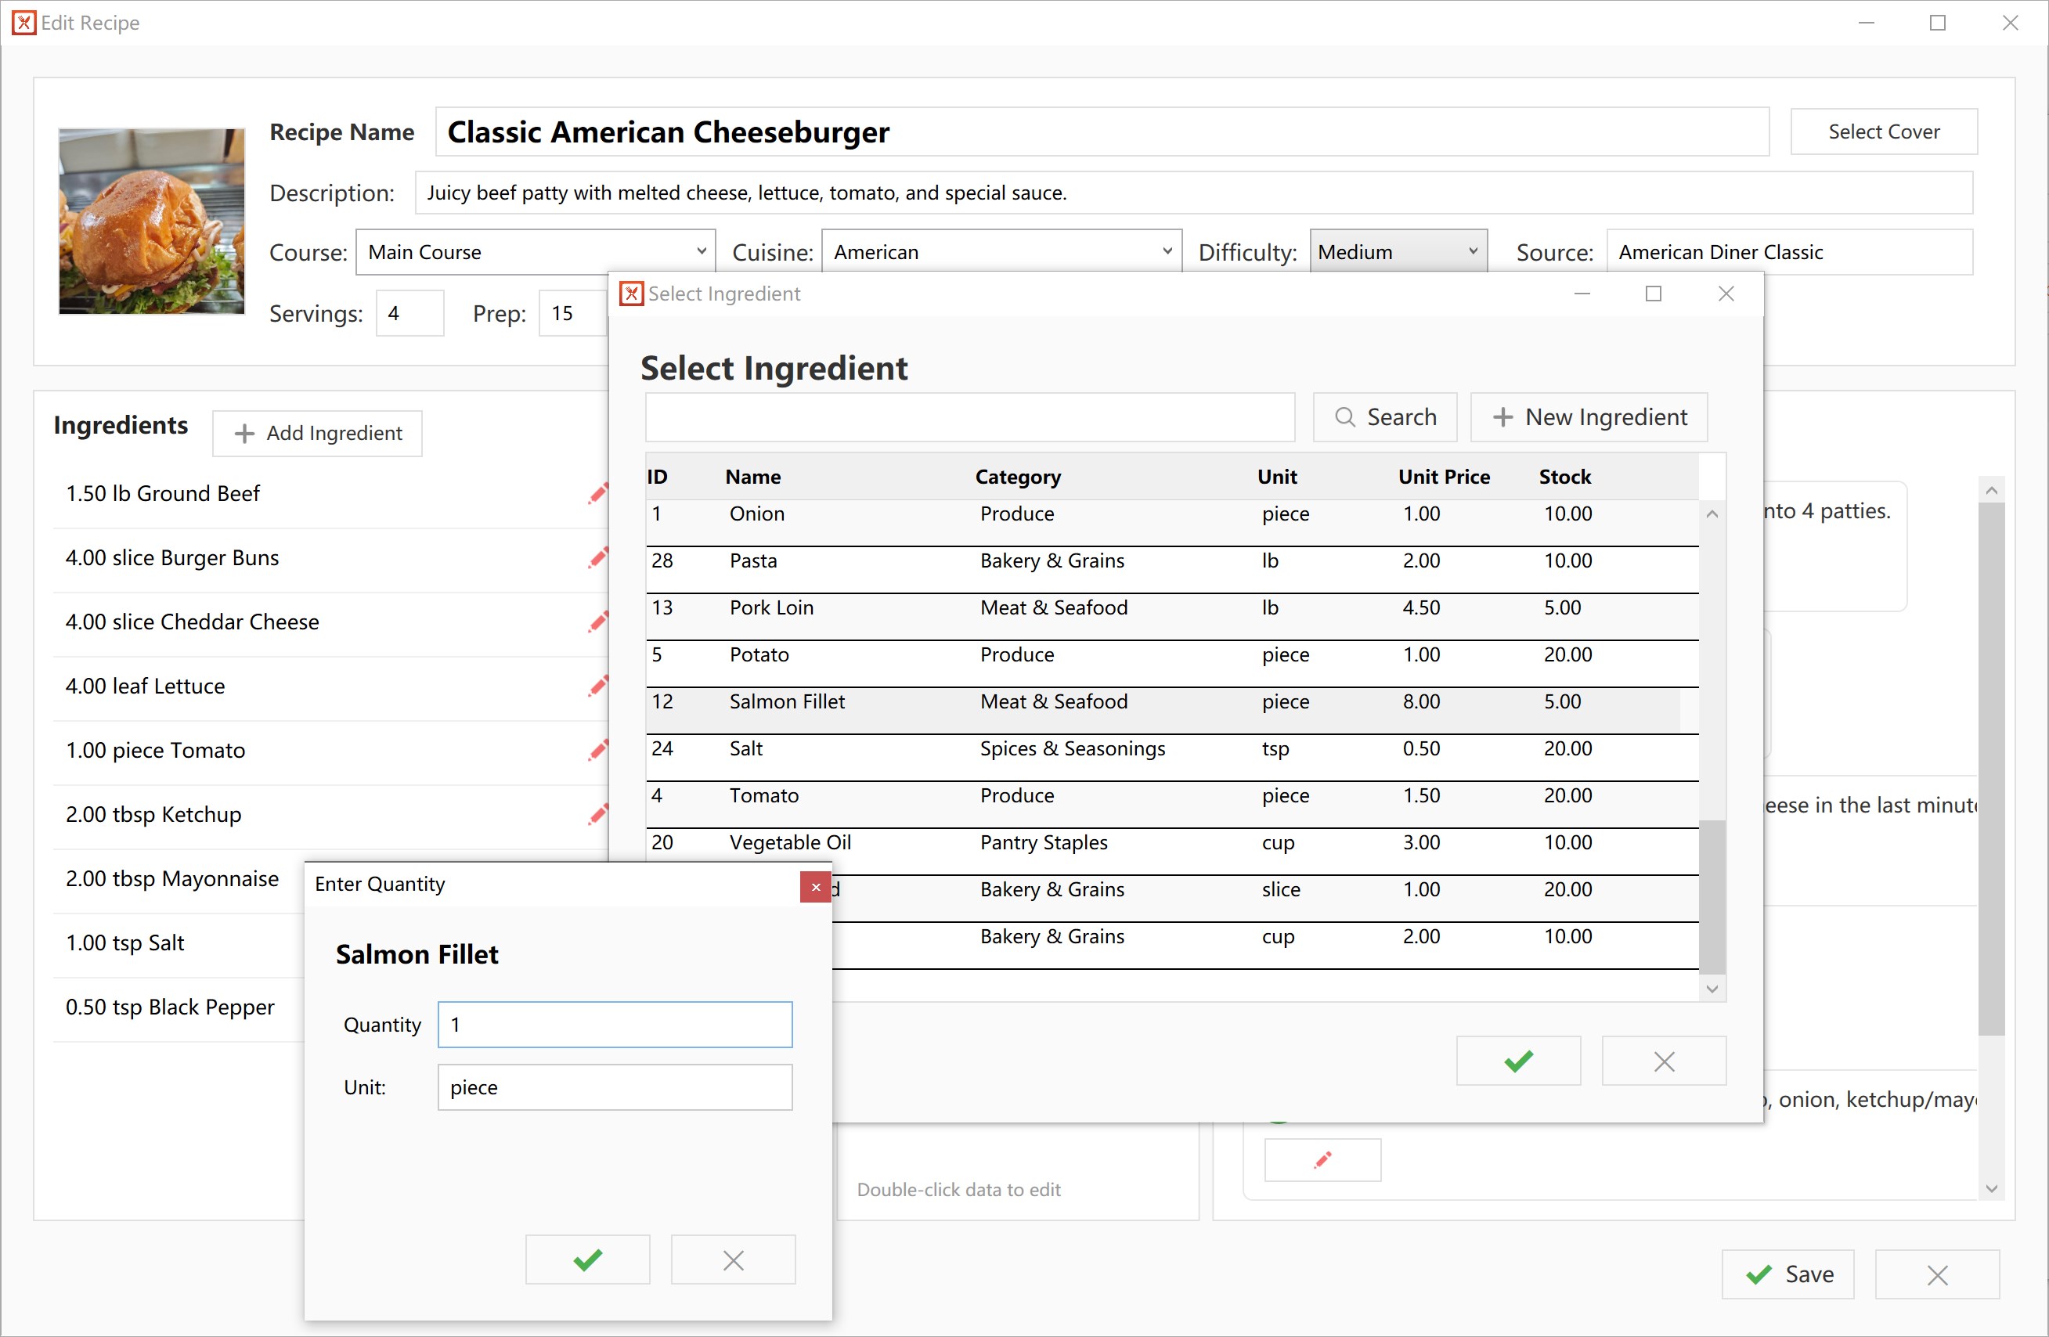Select the Potato ingredient row

click(x=1172, y=663)
